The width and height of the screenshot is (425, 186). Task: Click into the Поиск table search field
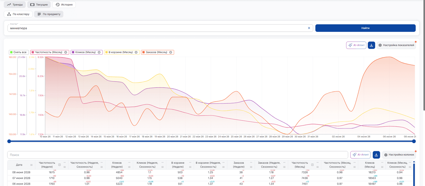pyautogui.click(x=178, y=155)
